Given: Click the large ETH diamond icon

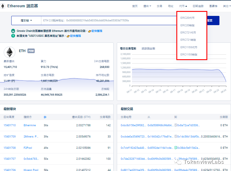Looking at the screenshot, I should point(10,52).
